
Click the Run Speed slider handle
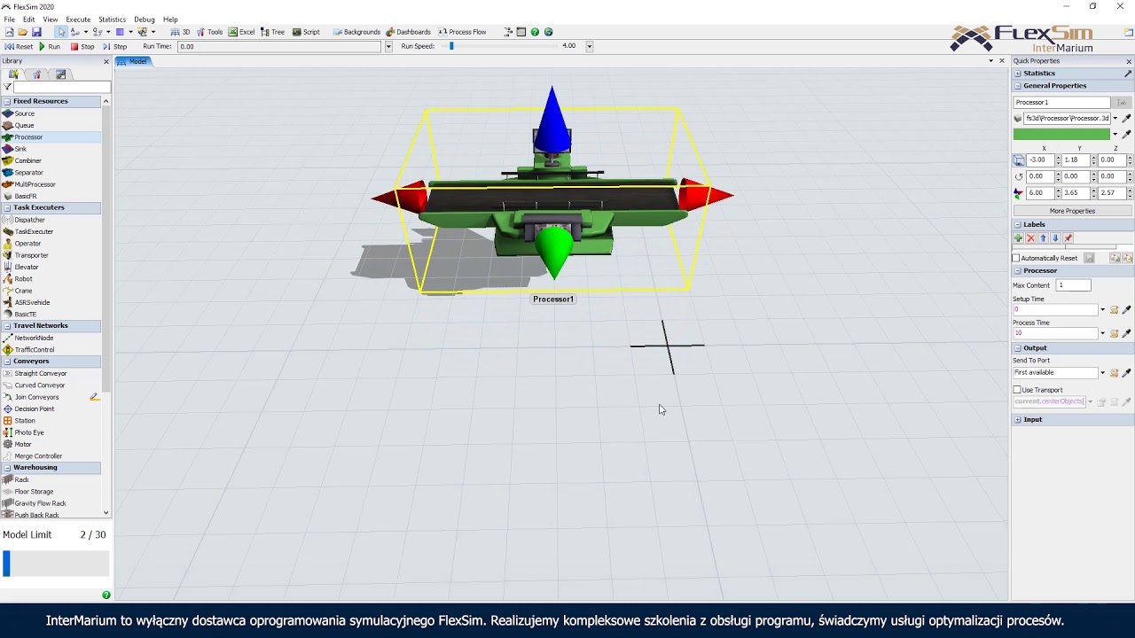(x=451, y=46)
